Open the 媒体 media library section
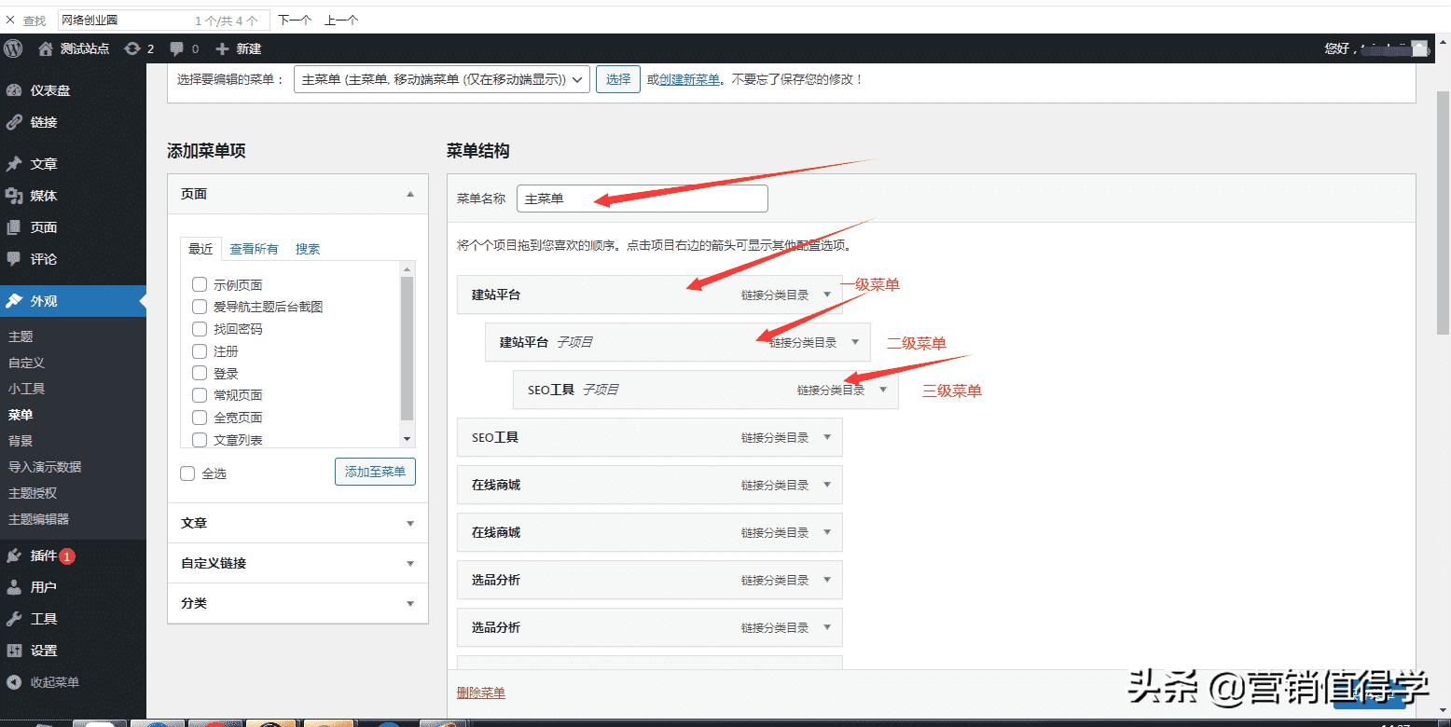The width and height of the screenshot is (1451, 727). click(43, 196)
